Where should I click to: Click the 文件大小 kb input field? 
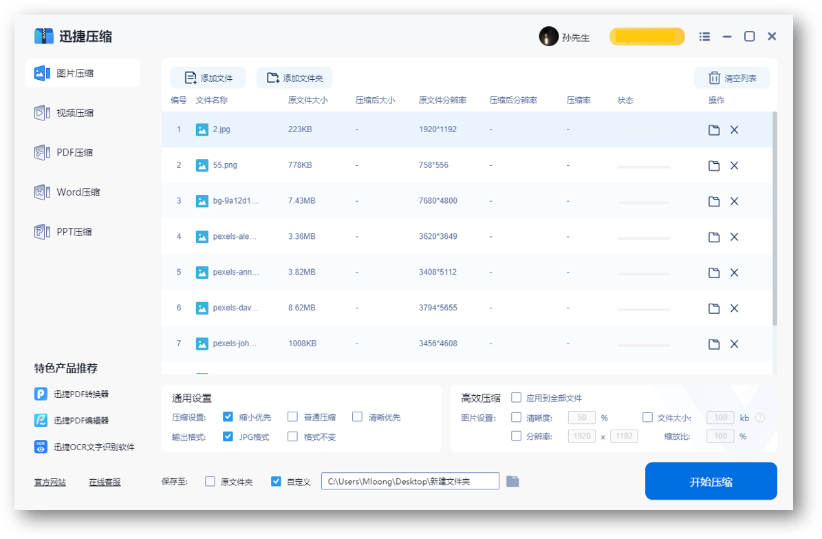pyautogui.click(x=720, y=418)
